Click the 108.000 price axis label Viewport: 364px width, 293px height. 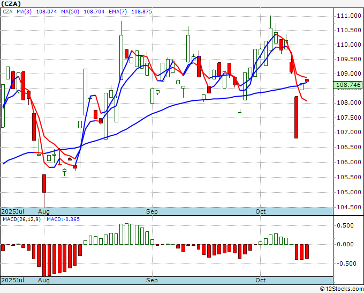point(349,102)
